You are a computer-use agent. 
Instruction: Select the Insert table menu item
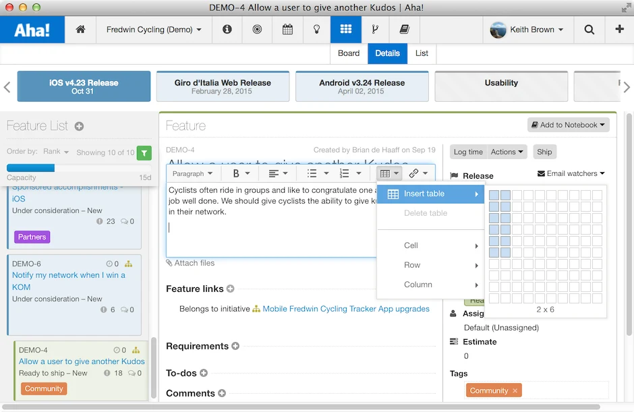click(430, 194)
